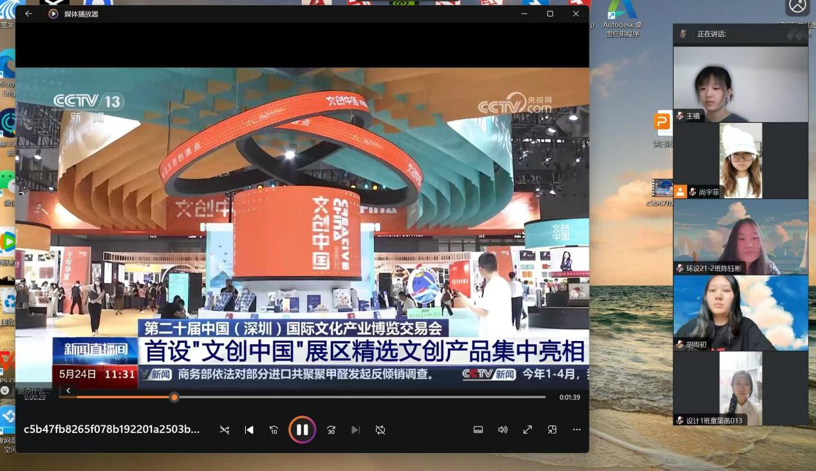Switch to mini player view

click(552, 430)
